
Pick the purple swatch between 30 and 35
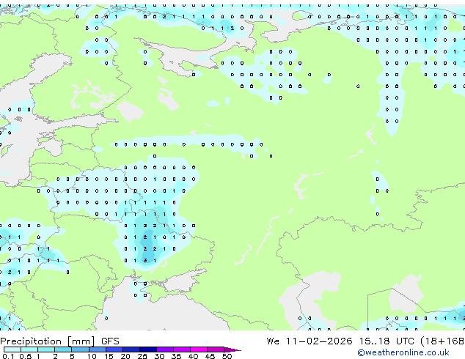[165, 349]
